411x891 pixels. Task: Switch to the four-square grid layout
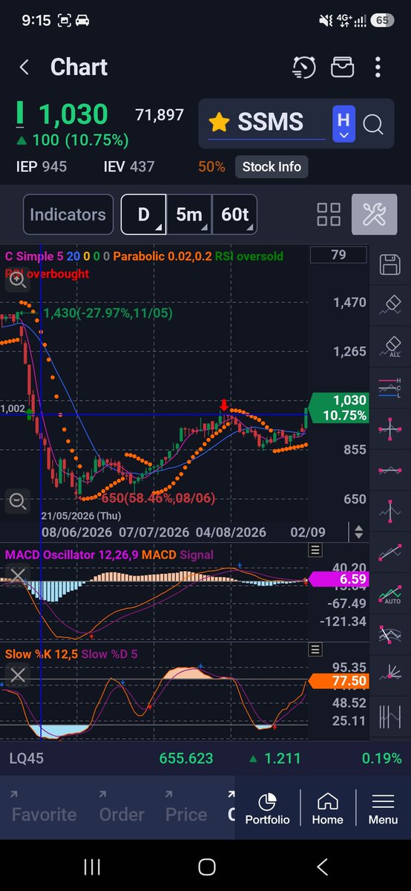[329, 215]
